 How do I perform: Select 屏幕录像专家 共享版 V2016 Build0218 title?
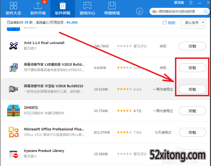[53, 86]
